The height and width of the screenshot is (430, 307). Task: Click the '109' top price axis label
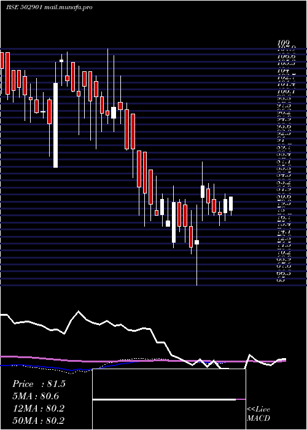click(284, 43)
